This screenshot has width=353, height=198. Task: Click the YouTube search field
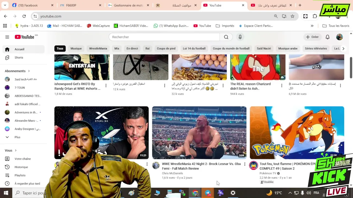pyautogui.click(x=164, y=37)
